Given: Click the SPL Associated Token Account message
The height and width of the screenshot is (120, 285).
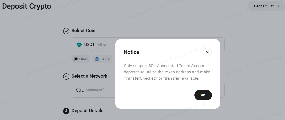Looking at the screenshot, I should click(167, 72).
